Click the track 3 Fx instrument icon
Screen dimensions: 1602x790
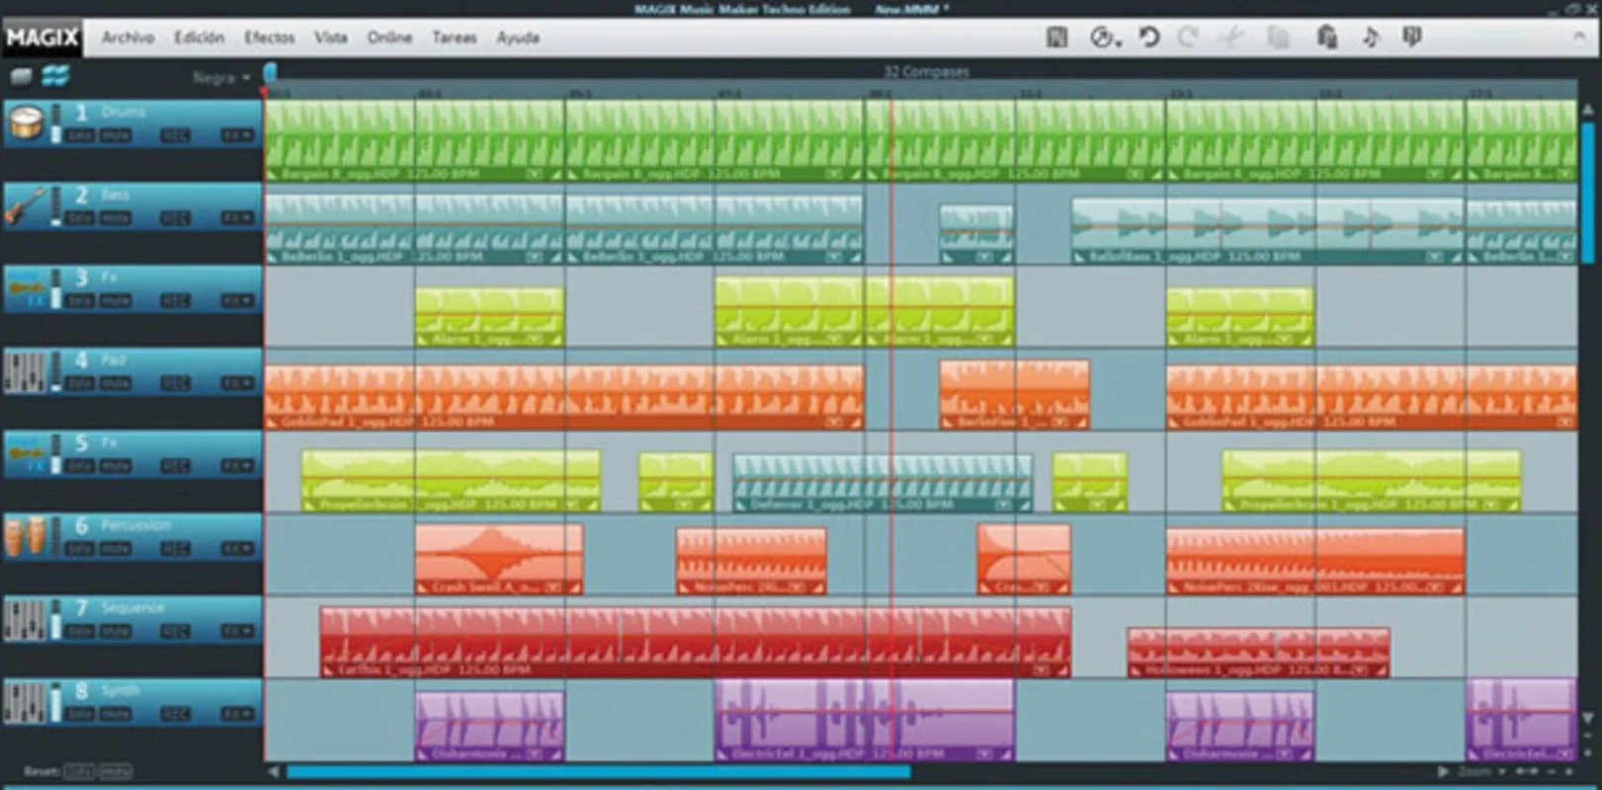pos(26,289)
